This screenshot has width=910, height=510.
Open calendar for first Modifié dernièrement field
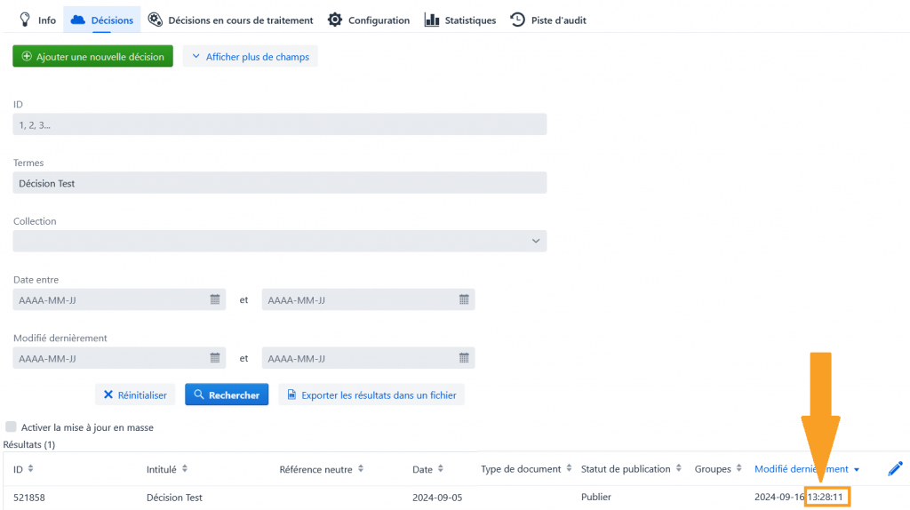[x=215, y=358]
